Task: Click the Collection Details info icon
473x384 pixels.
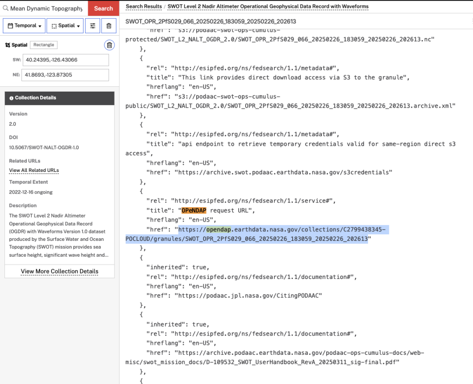Action: pos(11,98)
